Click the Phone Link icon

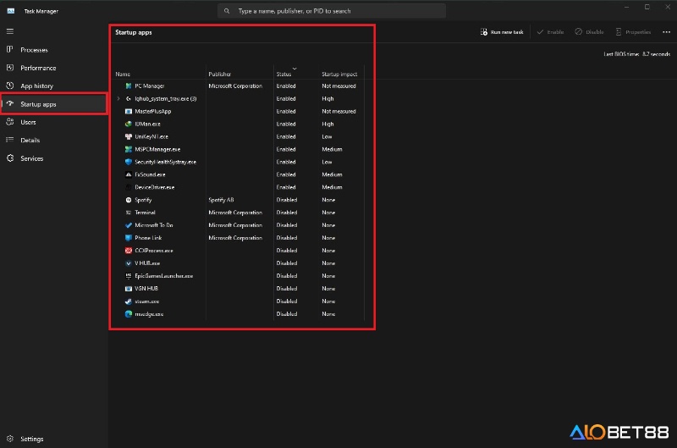tap(129, 238)
